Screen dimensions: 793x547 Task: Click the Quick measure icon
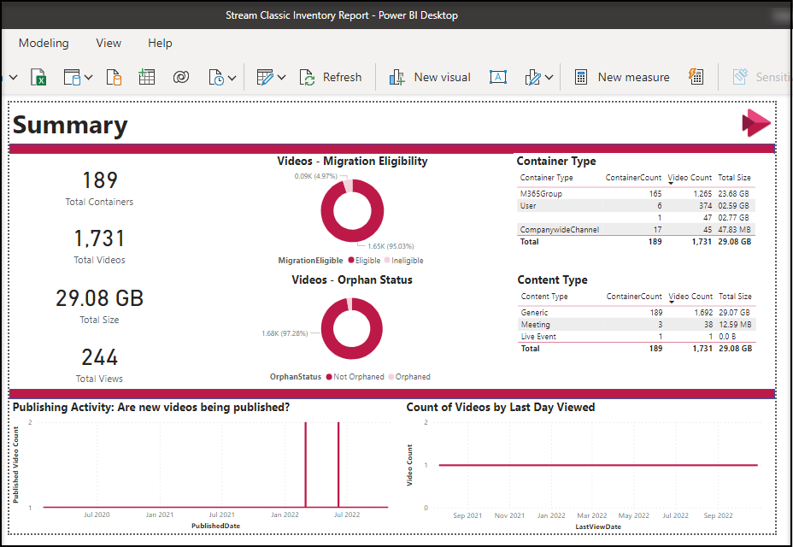pos(696,78)
